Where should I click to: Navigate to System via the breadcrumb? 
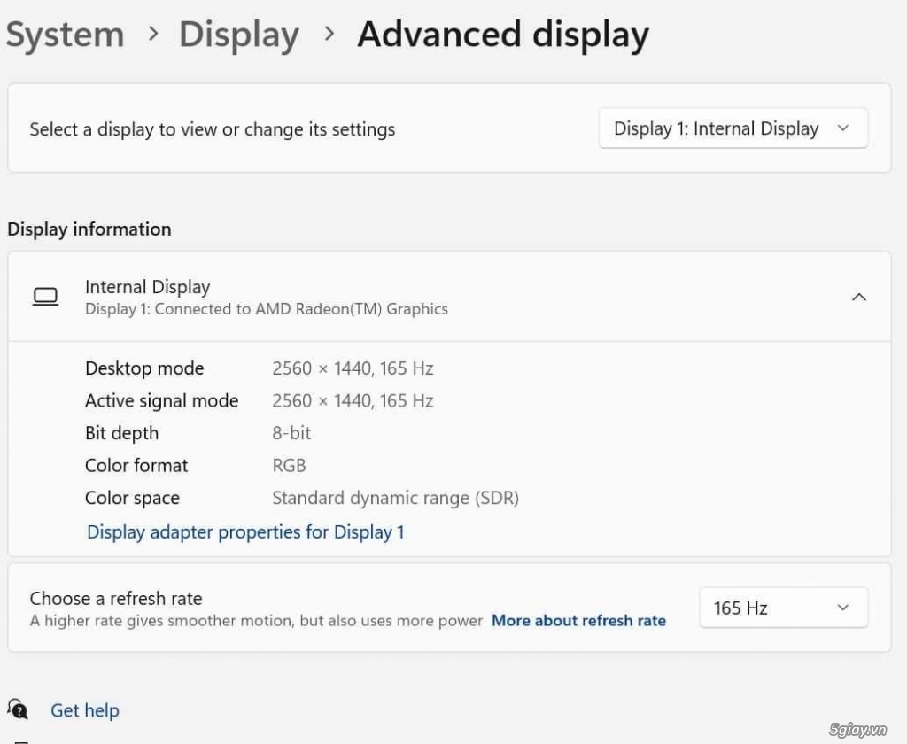[x=65, y=34]
